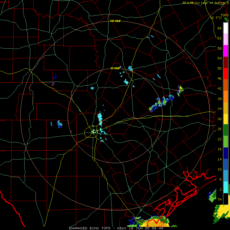Viewport: 230px width, 230px height.
Task: Click the magenta swatch on the TOPS scale
Action: click(x=226, y=51)
